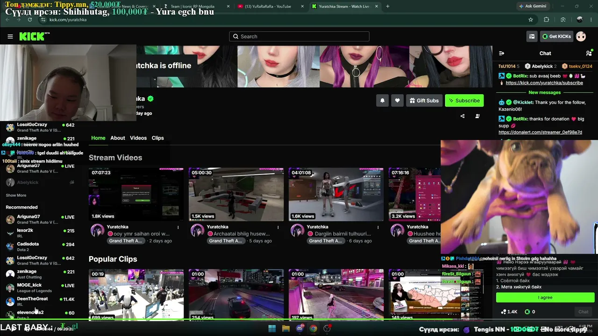The image size is (598, 336).
Task: Expand followed channels with Show More
Action: 16,195
